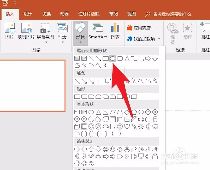Open 联机图片 online pictures

click(26, 31)
